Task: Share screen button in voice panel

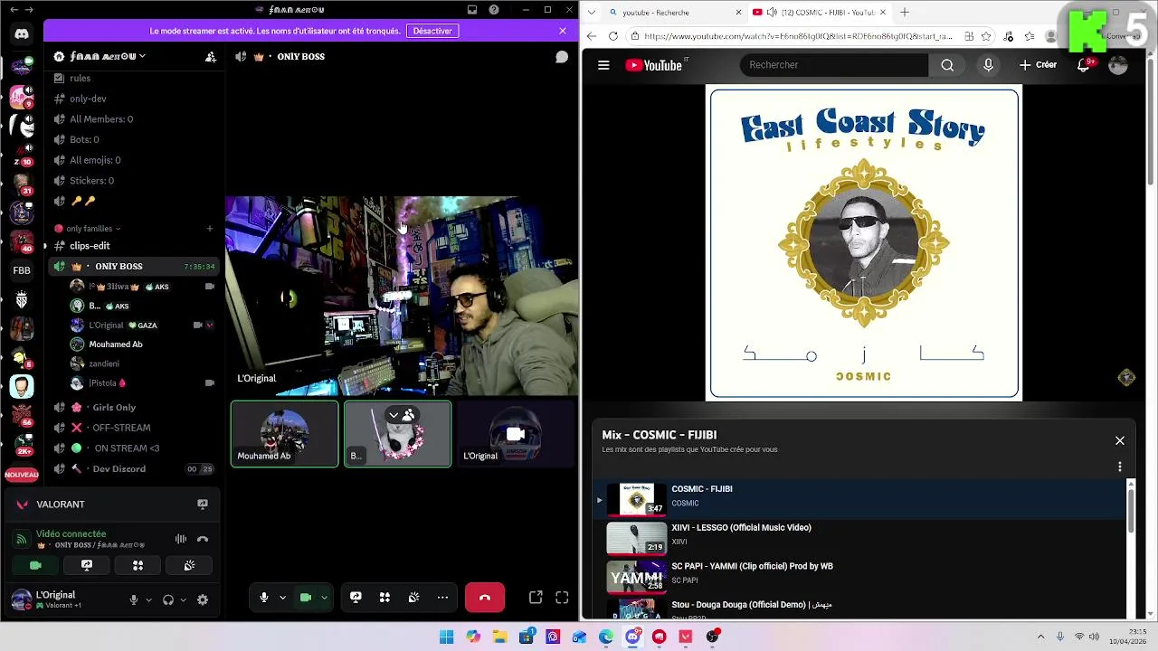Action: pyautogui.click(x=87, y=565)
